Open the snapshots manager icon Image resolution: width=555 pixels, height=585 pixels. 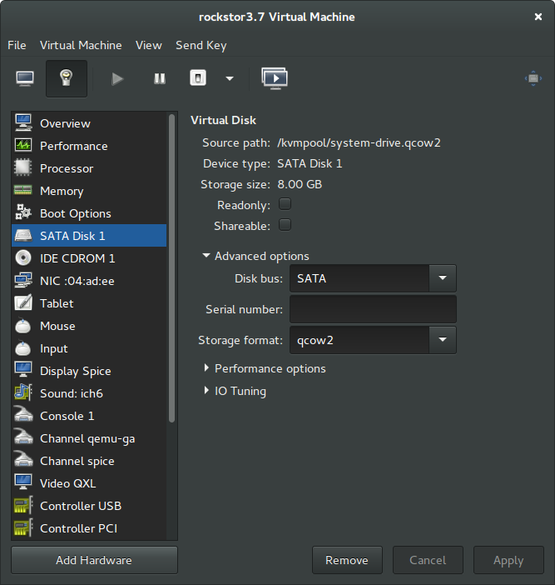[x=275, y=78]
